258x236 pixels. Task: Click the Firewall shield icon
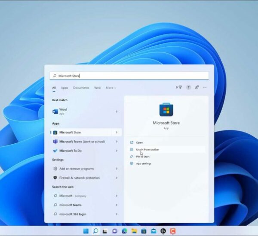[x=55, y=178]
